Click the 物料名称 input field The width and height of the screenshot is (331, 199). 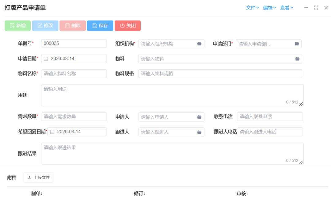[74, 74]
